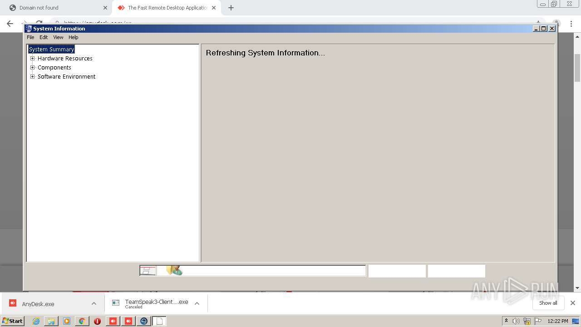Click the first AnyDesk taskbar icon
Screen dimensions: 581x327
pos(113,321)
